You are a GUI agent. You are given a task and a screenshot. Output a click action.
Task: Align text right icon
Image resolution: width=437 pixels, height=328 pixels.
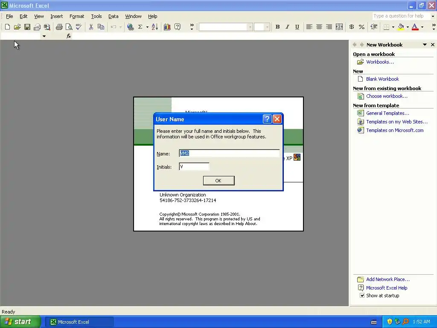[x=329, y=27]
